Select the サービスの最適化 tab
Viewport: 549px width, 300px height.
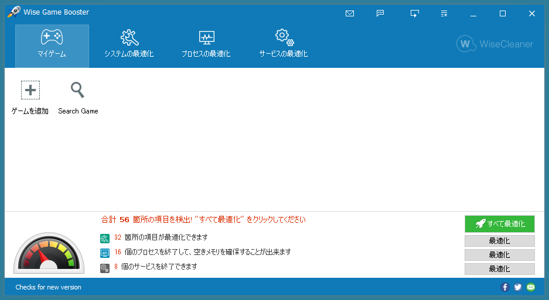284,46
